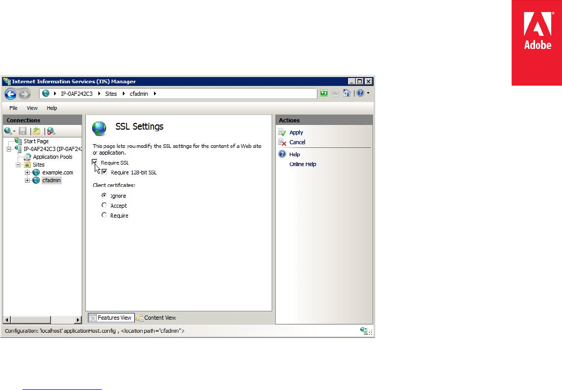Open the File menu
Image resolution: width=562 pixels, height=390 pixels.
click(x=13, y=108)
